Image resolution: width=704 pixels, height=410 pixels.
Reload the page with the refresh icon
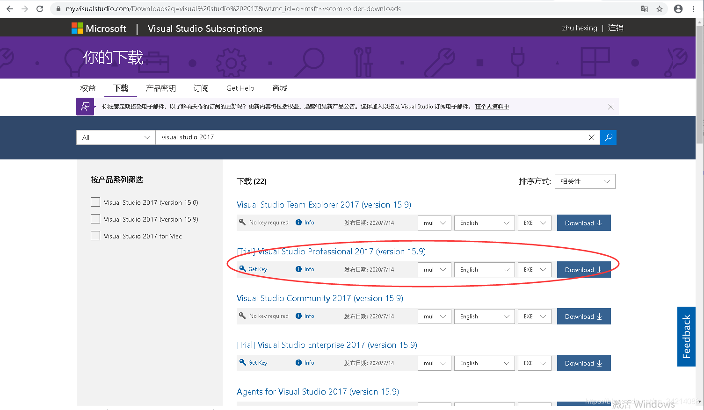pos(40,9)
